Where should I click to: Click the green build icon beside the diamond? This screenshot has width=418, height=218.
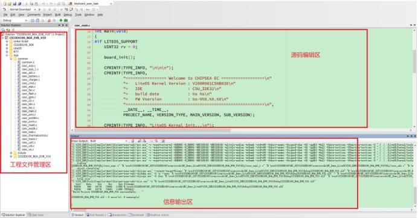pyautogui.click(x=66, y=21)
